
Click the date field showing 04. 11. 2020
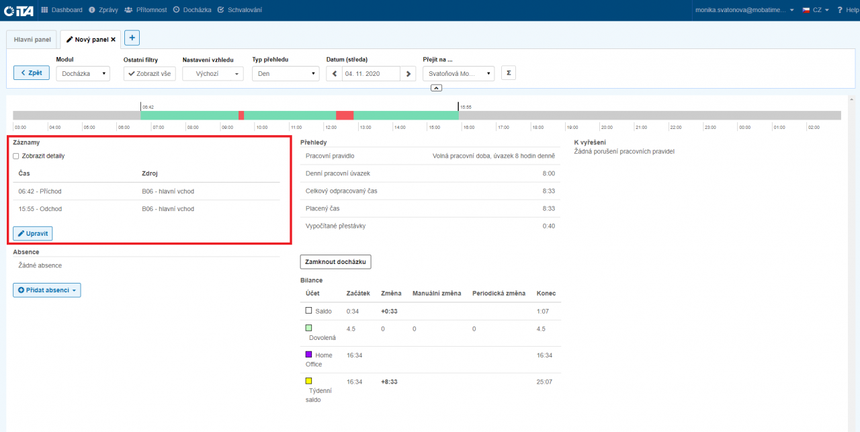point(370,73)
